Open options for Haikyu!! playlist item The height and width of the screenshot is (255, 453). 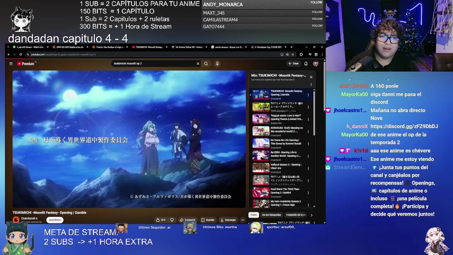(308, 168)
